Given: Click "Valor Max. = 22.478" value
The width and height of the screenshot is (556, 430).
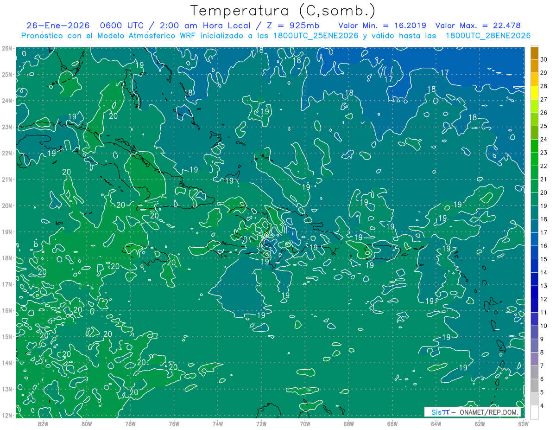Looking at the screenshot, I should pyautogui.click(x=479, y=26).
